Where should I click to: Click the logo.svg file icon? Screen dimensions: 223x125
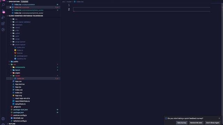point(13,95)
